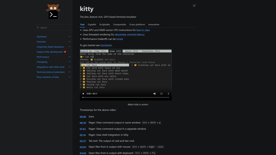Jump to timestamp 03:03
The image size is (276, 155).
coord(83,147)
